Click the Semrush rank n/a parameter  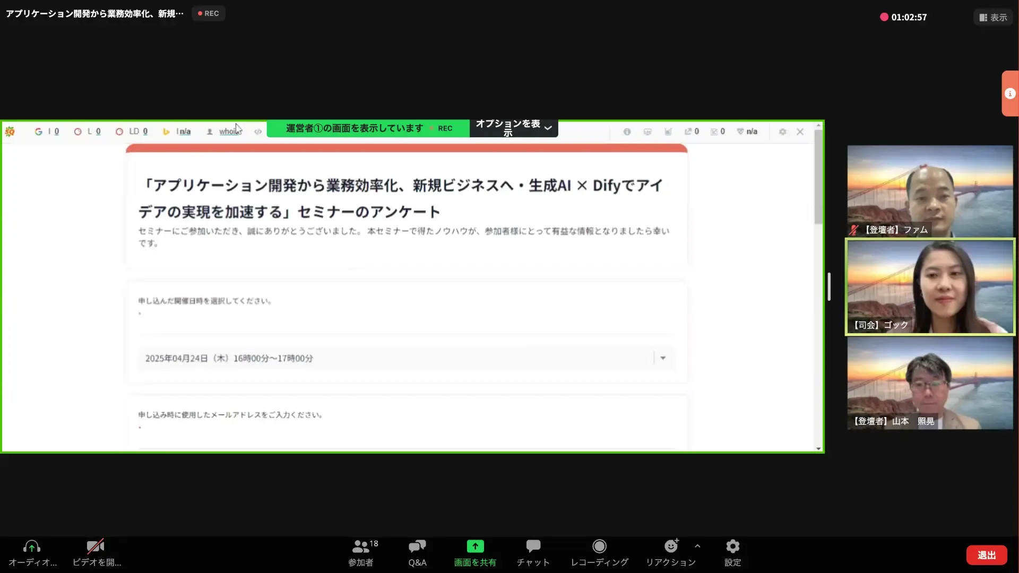click(747, 132)
